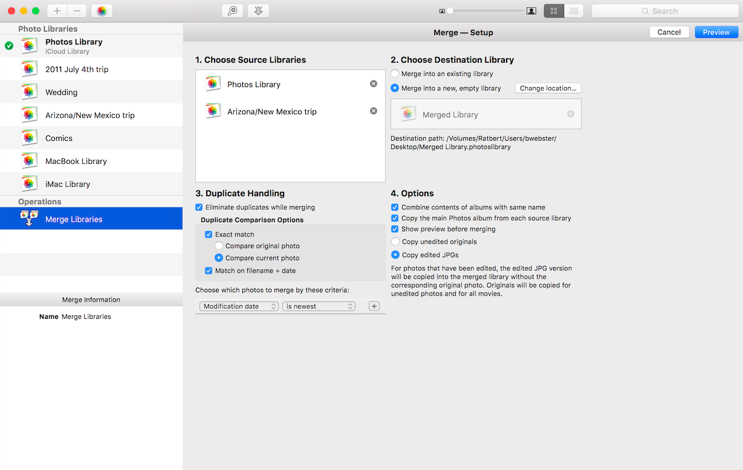Remove Photos Library from source list
Viewport: 743px width, 470px height.
pos(374,84)
